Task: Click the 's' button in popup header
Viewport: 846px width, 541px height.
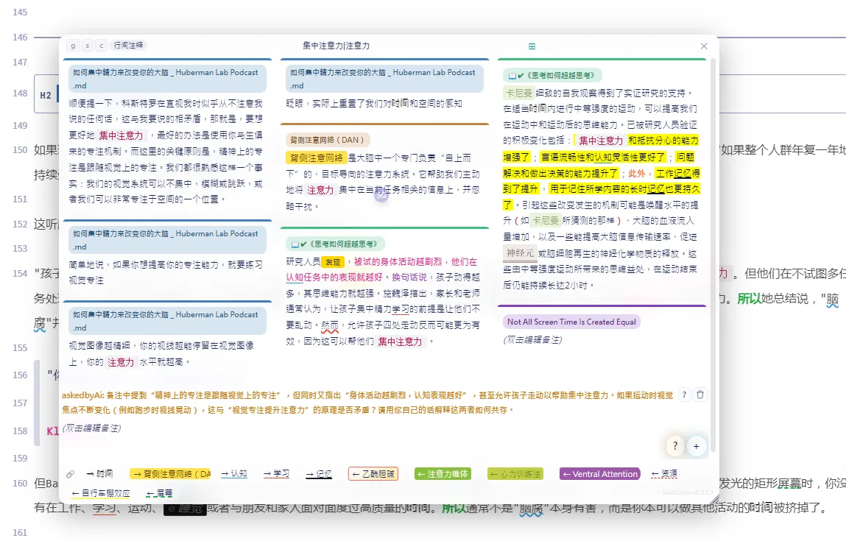Action: coord(88,46)
